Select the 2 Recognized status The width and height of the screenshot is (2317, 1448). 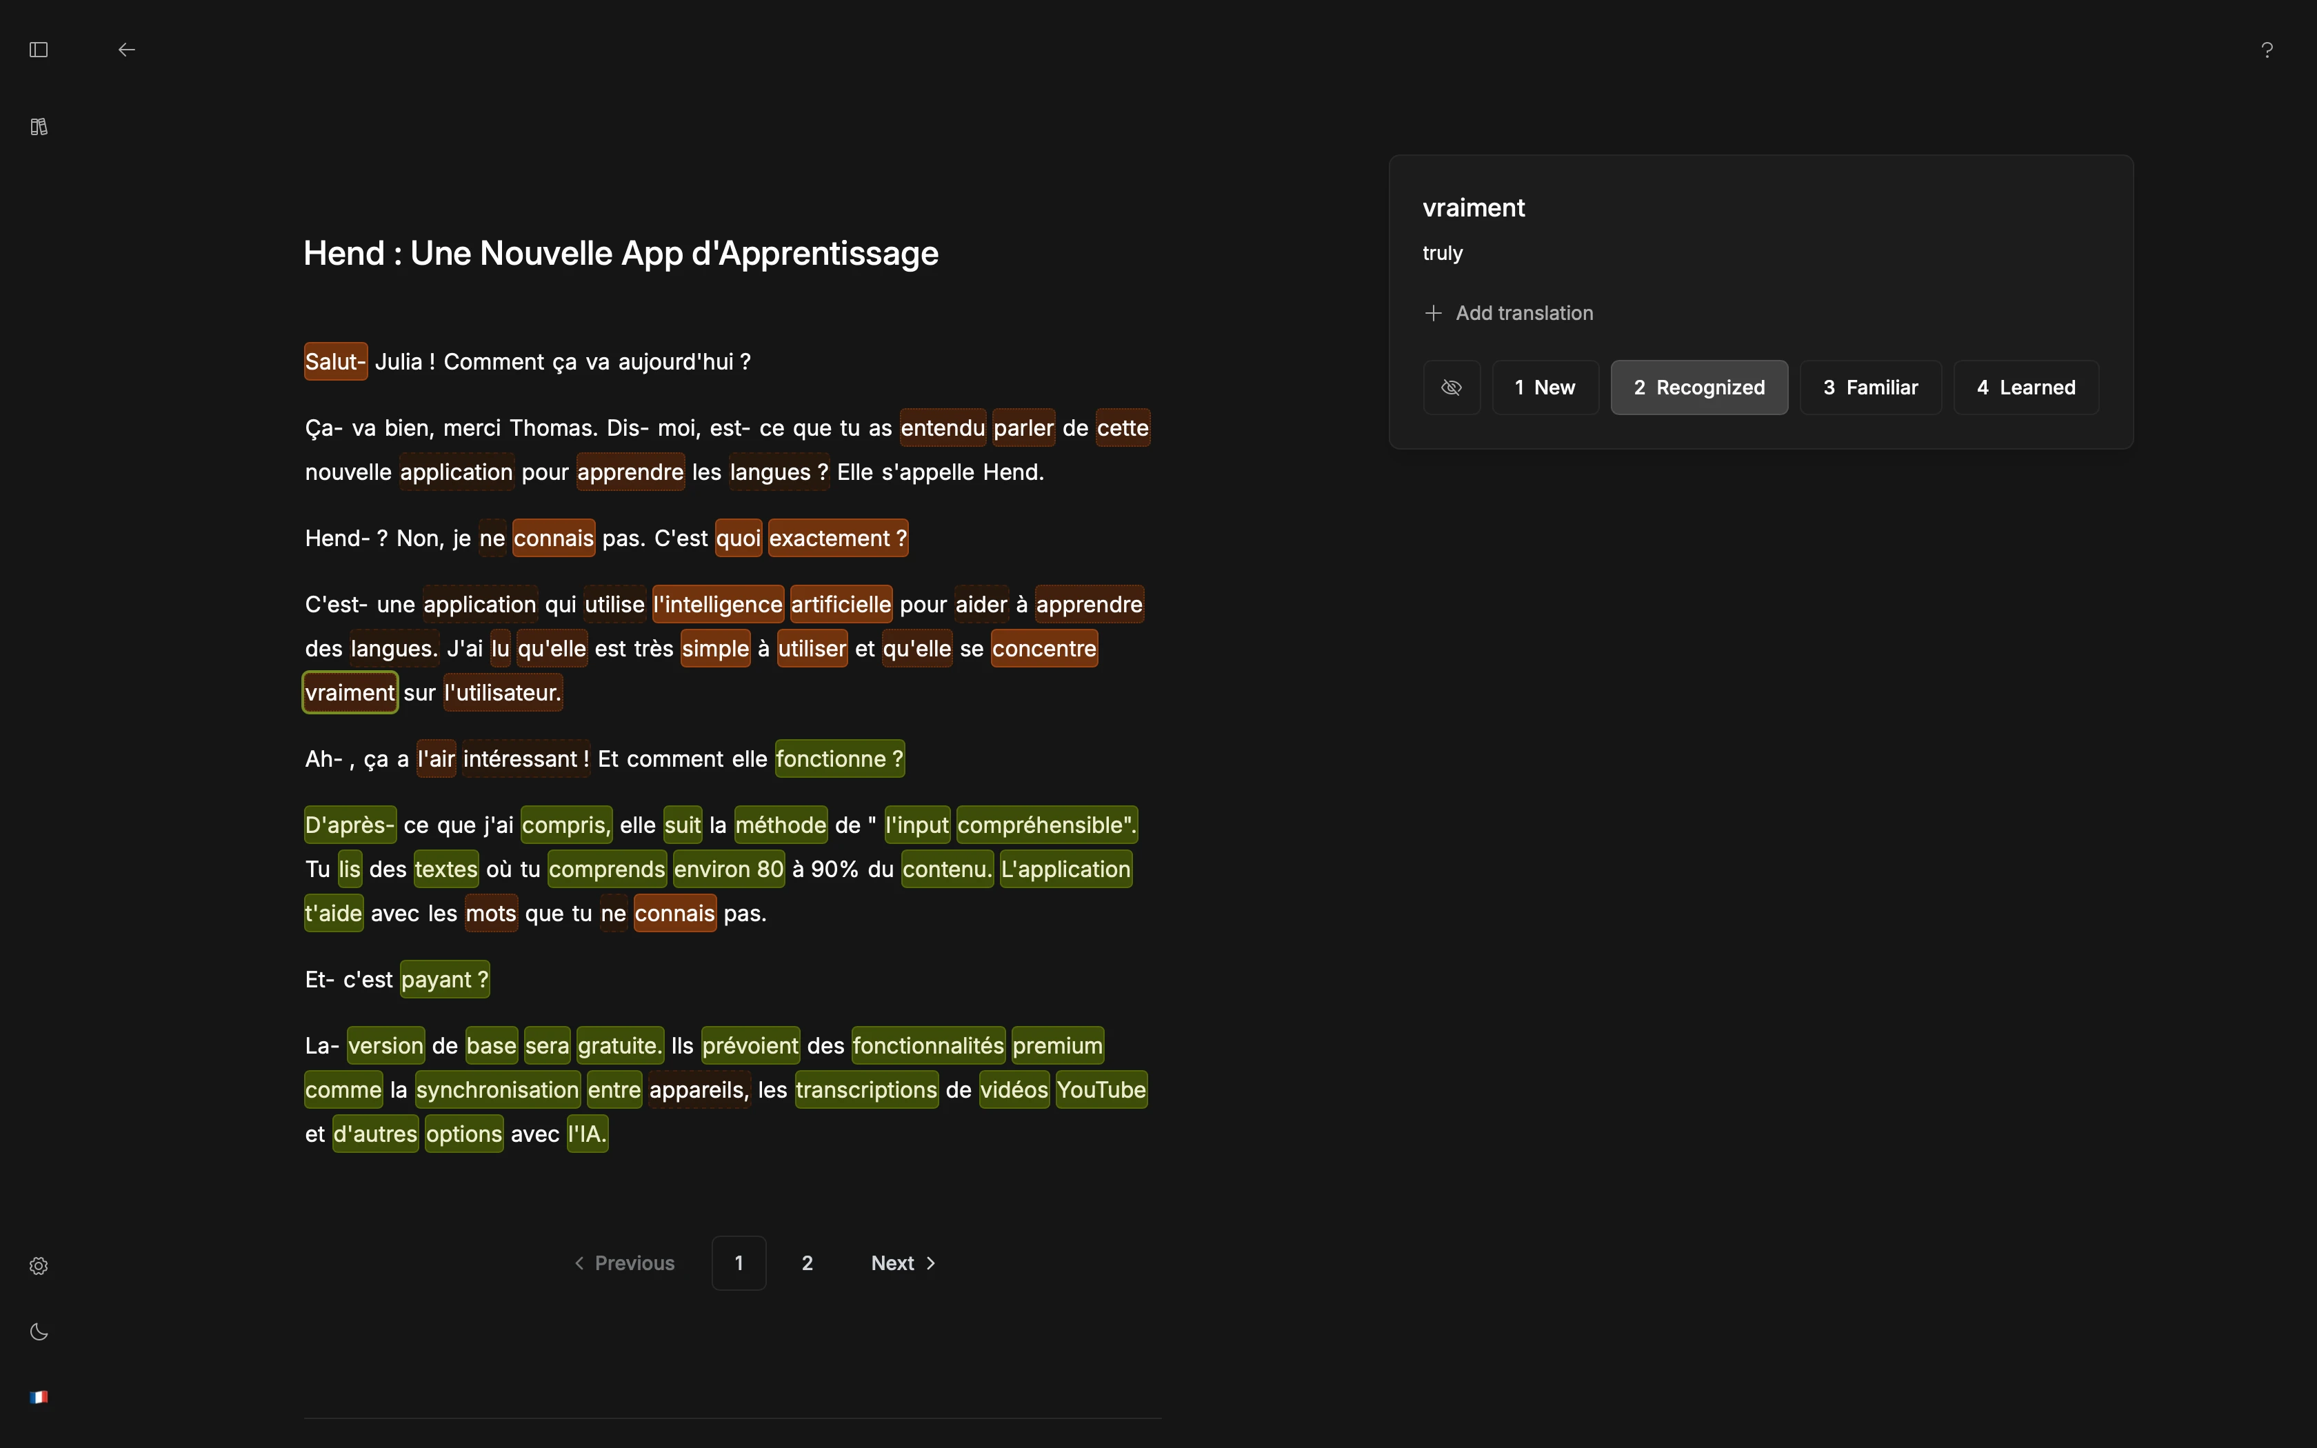[1698, 388]
